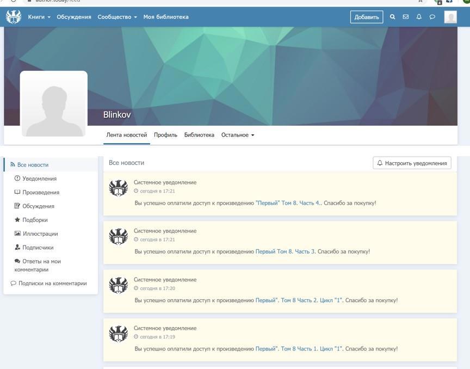This screenshot has width=470, height=369.
Task: Click the large Blinkov profile picture
Action: (54, 103)
